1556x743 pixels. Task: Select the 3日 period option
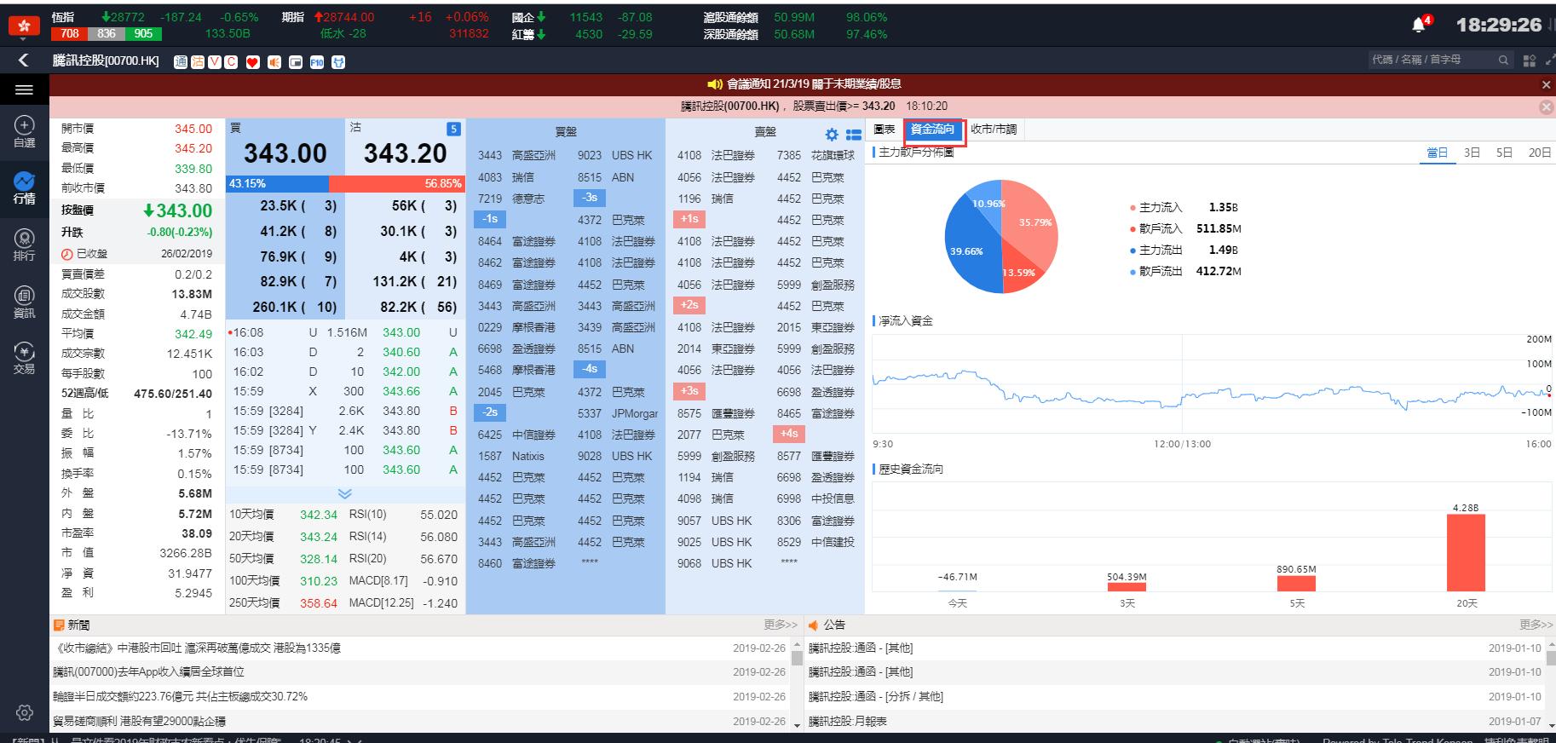pyautogui.click(x=1472, y=153)
